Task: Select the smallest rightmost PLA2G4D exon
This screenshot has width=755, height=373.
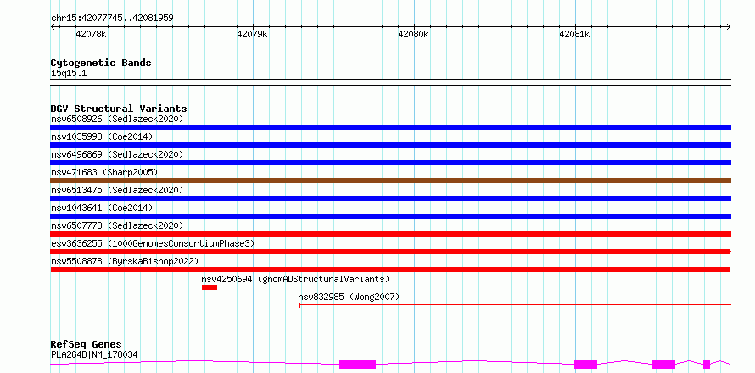Action: pos(707,365)
